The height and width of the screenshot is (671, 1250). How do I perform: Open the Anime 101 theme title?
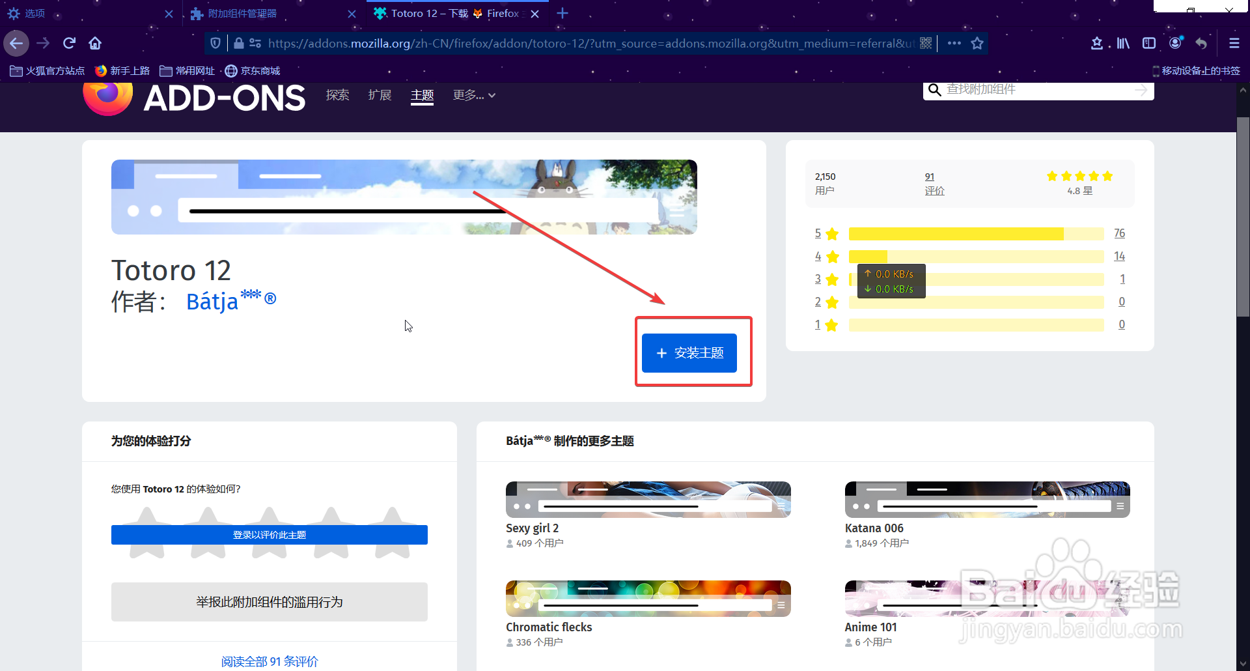pos(871,627)
